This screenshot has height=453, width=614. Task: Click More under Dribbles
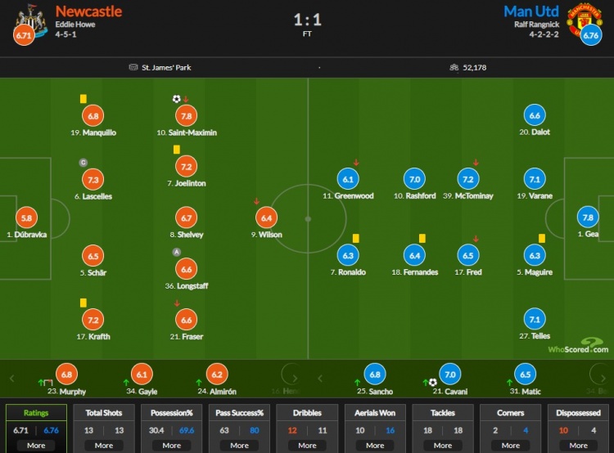click(307, 445)
